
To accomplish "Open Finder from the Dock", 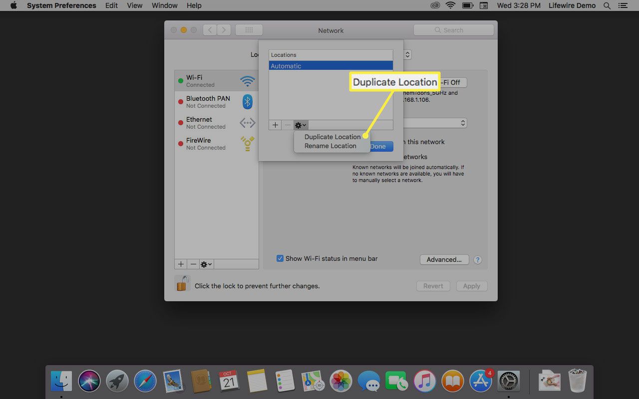I will [61, 382].
